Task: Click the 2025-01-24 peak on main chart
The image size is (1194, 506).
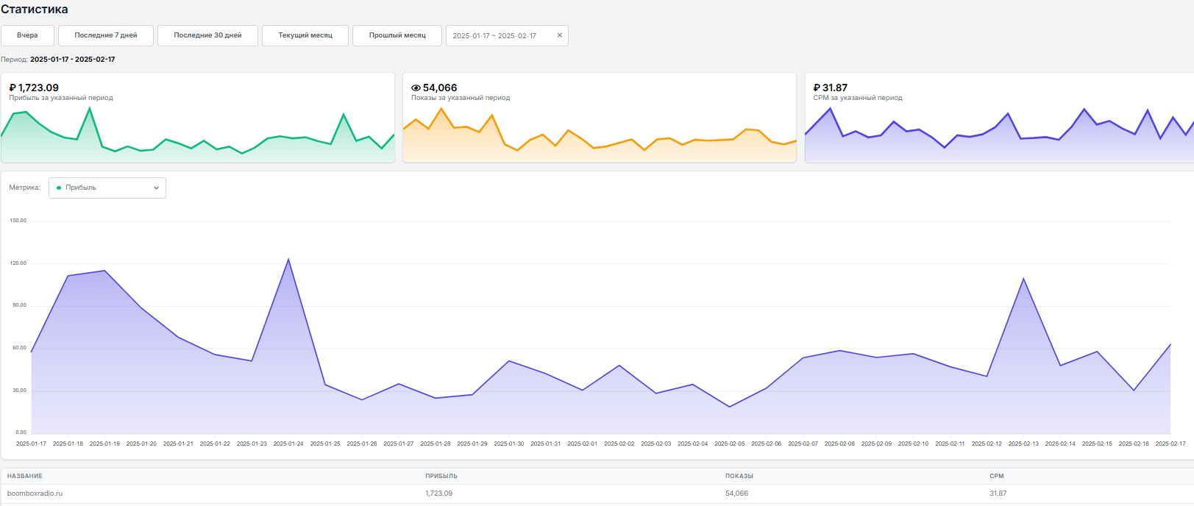Action: click(288, 259)
